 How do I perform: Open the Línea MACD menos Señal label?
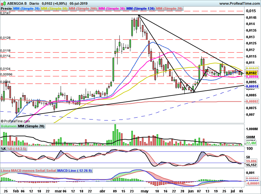point(23,171)
